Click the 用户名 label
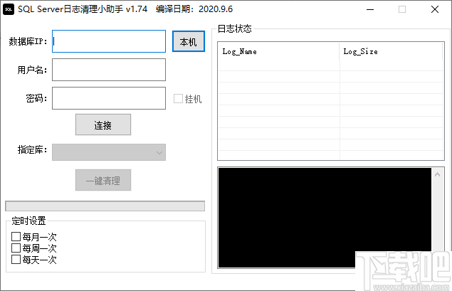 [x=32, y=70]
